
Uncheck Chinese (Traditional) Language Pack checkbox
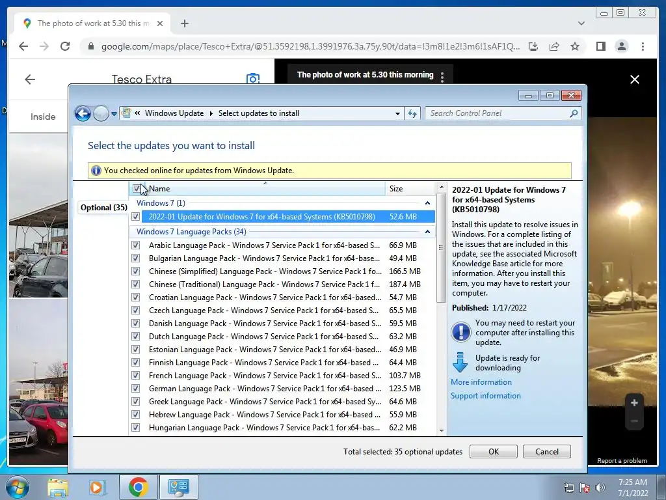coord(135,285)
